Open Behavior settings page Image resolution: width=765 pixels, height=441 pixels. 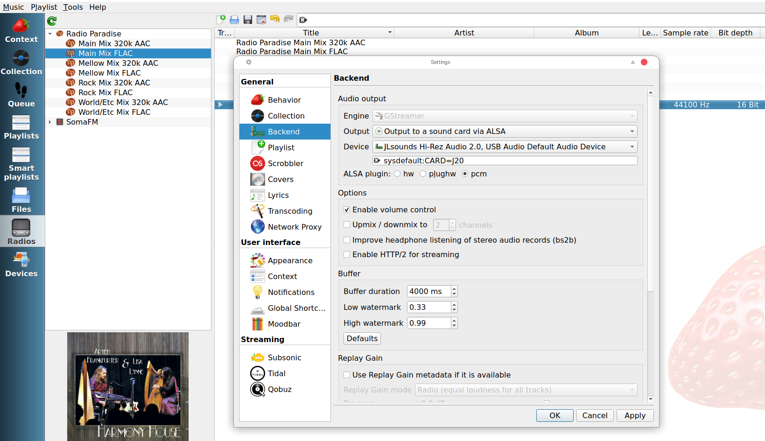click(x=285, y=100)
